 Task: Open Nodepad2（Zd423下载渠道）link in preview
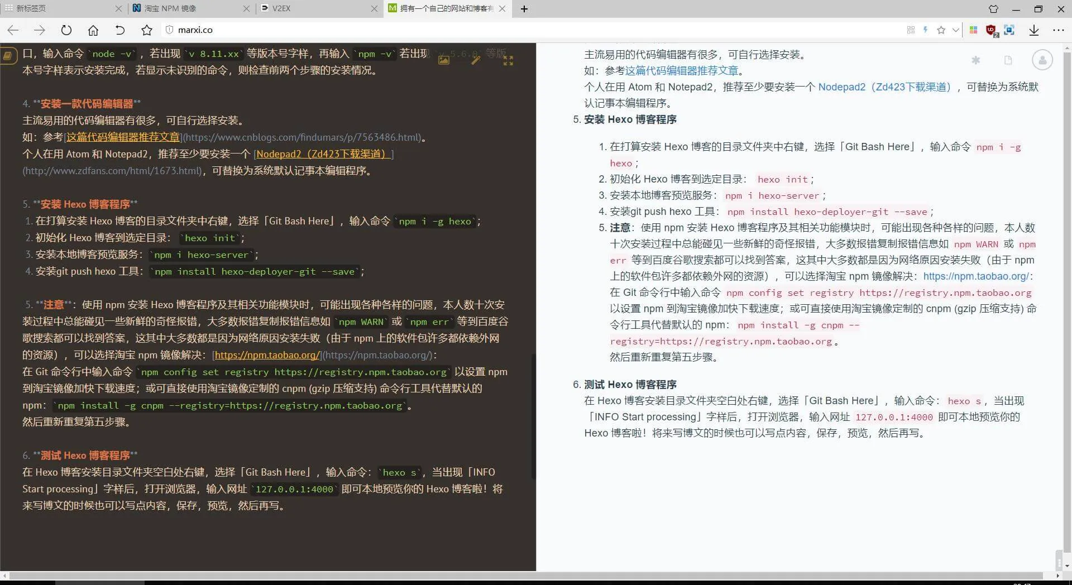[884, 87]
